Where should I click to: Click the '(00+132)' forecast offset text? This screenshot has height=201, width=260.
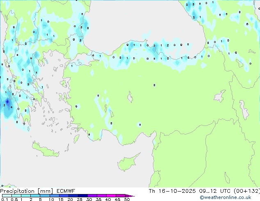point(247,191)
